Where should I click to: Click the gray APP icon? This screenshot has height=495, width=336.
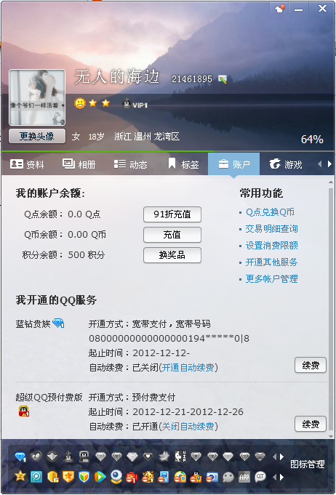click(244, 477)
